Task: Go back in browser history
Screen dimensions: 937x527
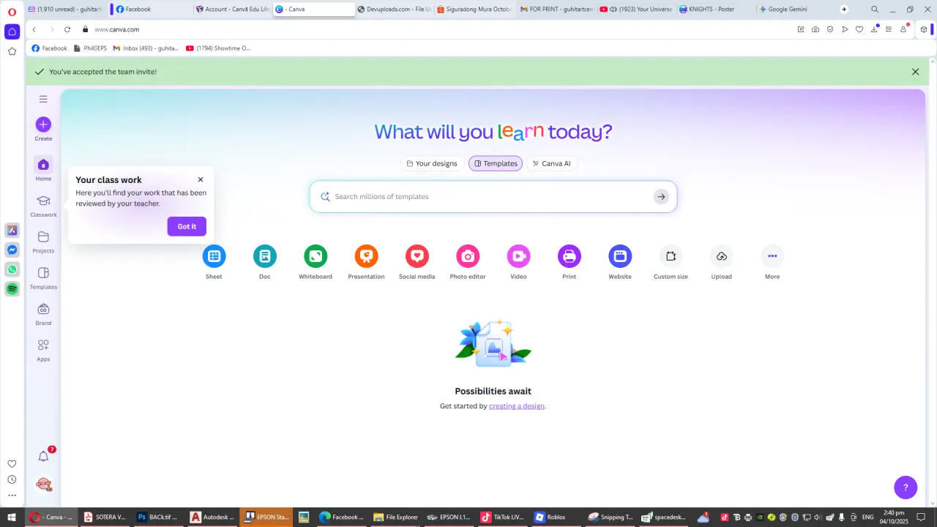Action: [34, 29]
